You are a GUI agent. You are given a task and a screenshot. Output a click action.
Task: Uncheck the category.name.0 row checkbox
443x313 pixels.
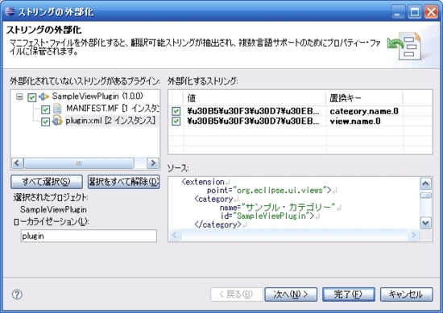[x=176, y=111]
